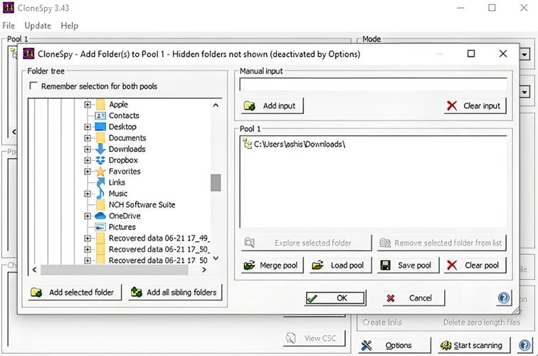Click folder tree scroll up arrow
The image size is (538, 356).
point(216,105)
